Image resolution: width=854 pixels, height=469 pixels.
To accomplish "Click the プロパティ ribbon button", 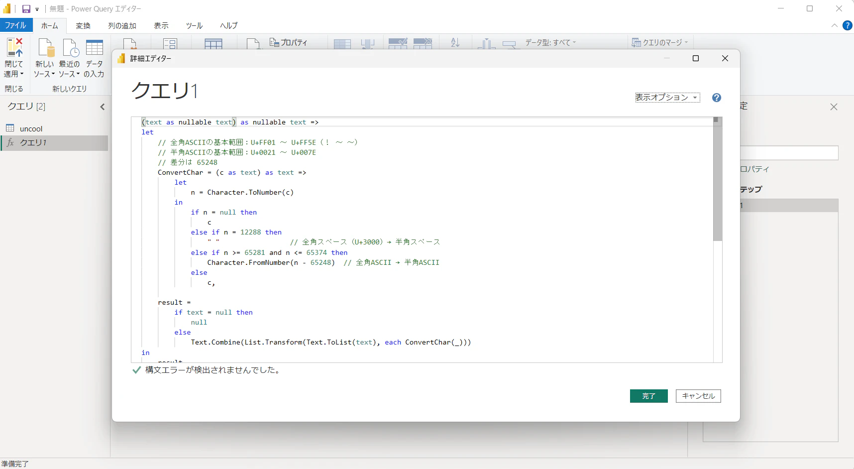I will (x=289, y=43).
